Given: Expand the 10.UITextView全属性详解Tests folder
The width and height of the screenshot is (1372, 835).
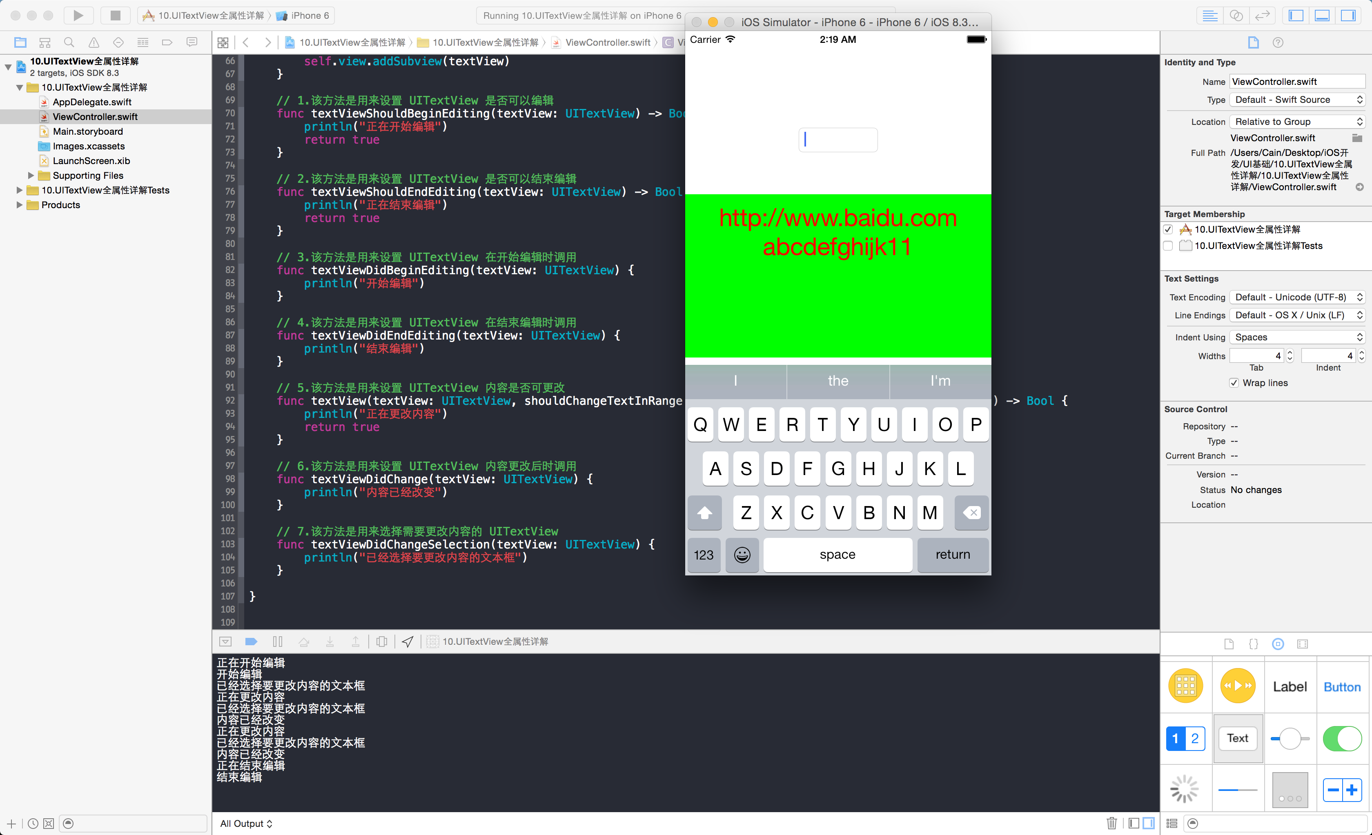Looking at the screenshot, I should (20, 190).
